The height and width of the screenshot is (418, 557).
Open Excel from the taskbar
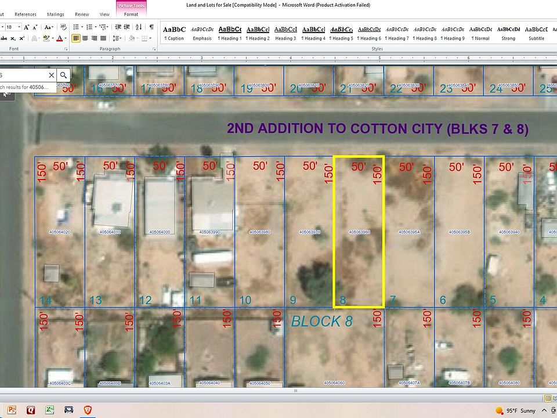coord(49,410)
